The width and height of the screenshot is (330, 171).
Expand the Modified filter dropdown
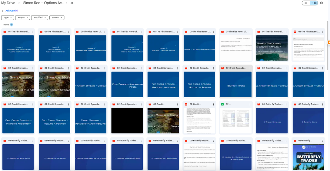coord(40,17)
